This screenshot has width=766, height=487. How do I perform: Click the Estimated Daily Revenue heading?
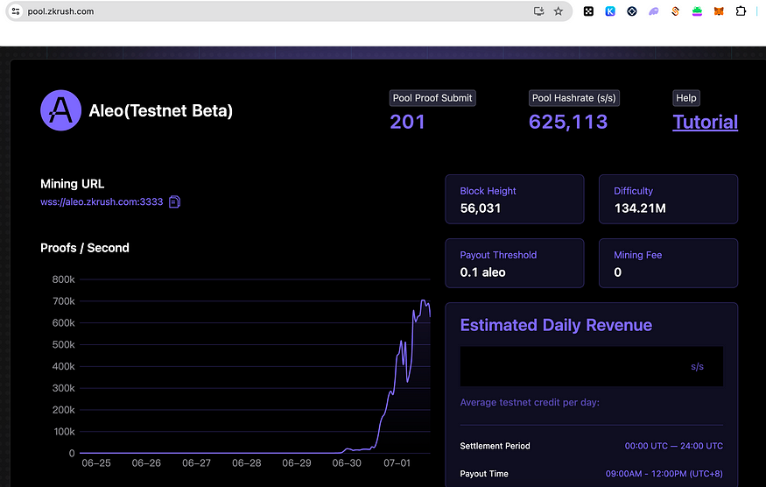pyautogui.click(x=556, y=325)
